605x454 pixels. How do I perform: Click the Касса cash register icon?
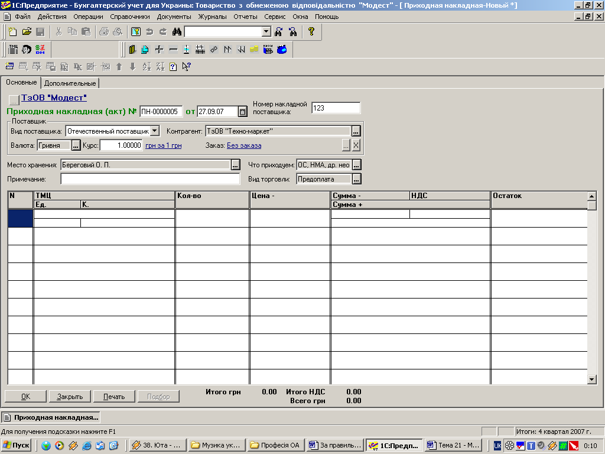pos(268,50)
